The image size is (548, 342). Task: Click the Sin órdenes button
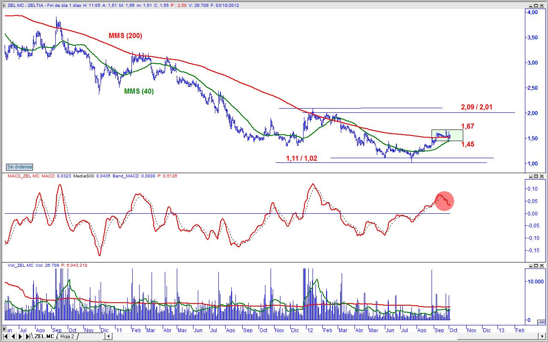[x=19, y=167]
